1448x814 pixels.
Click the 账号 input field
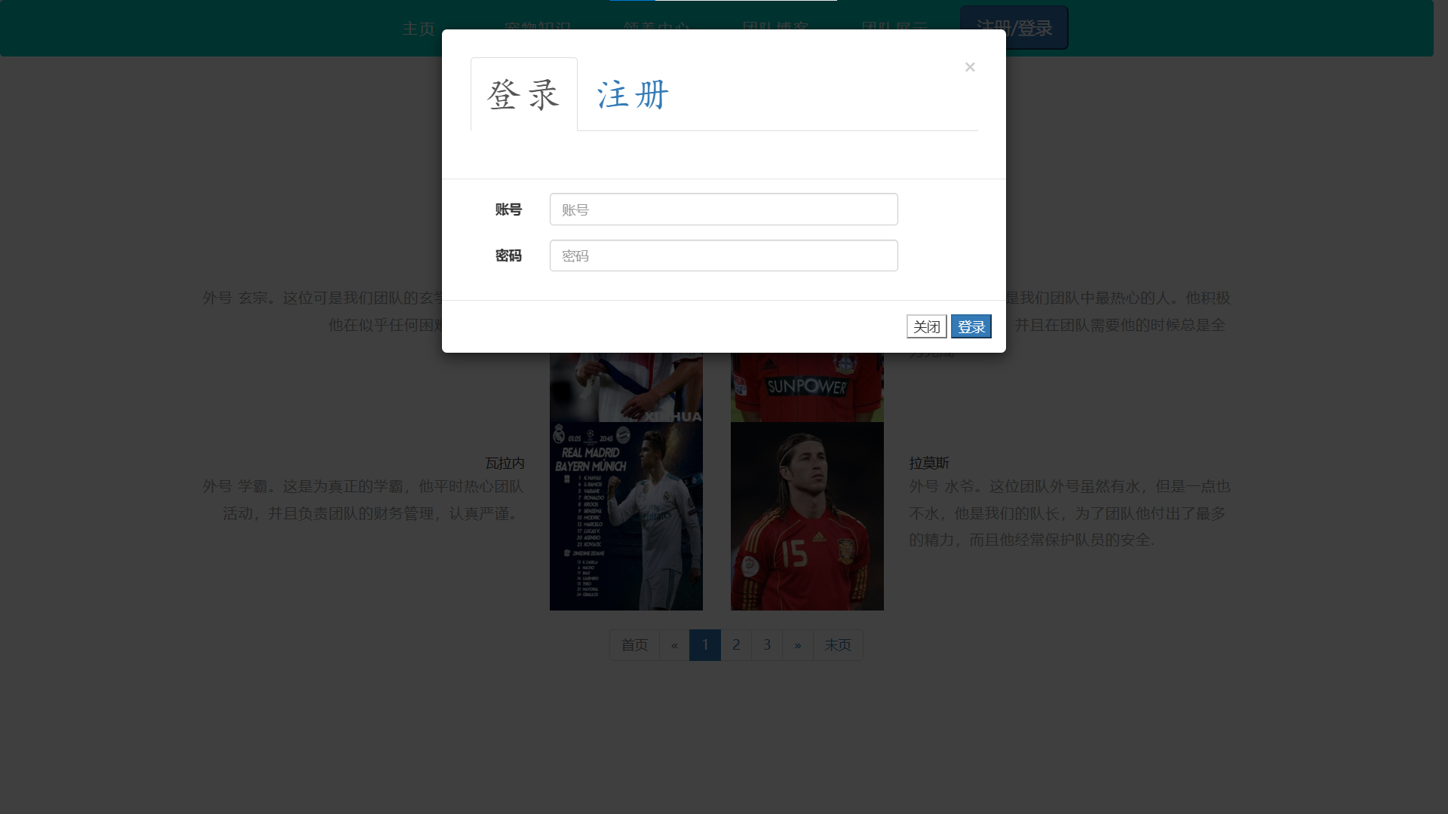point(723,210)
